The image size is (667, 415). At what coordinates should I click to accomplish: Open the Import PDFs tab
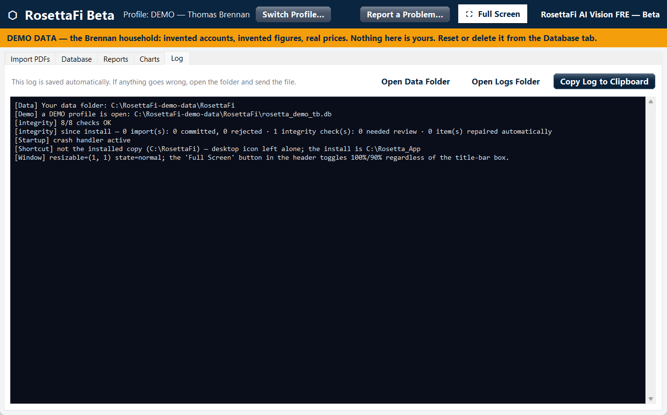(x=30, y=59)
